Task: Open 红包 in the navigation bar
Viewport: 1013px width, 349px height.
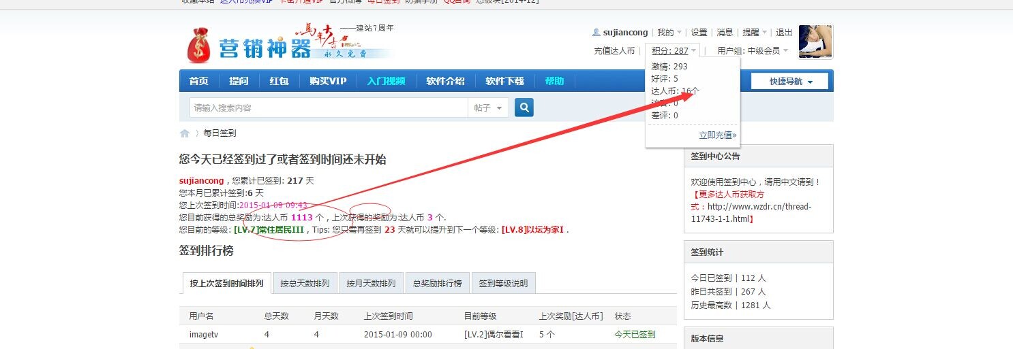Action: [279, 81]
